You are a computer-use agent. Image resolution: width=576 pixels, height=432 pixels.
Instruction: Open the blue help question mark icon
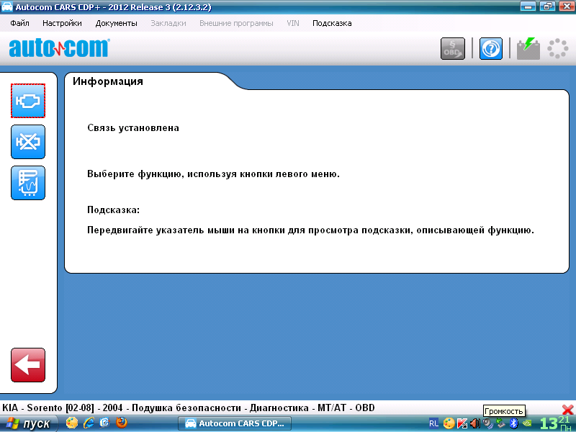click(491, 48)
